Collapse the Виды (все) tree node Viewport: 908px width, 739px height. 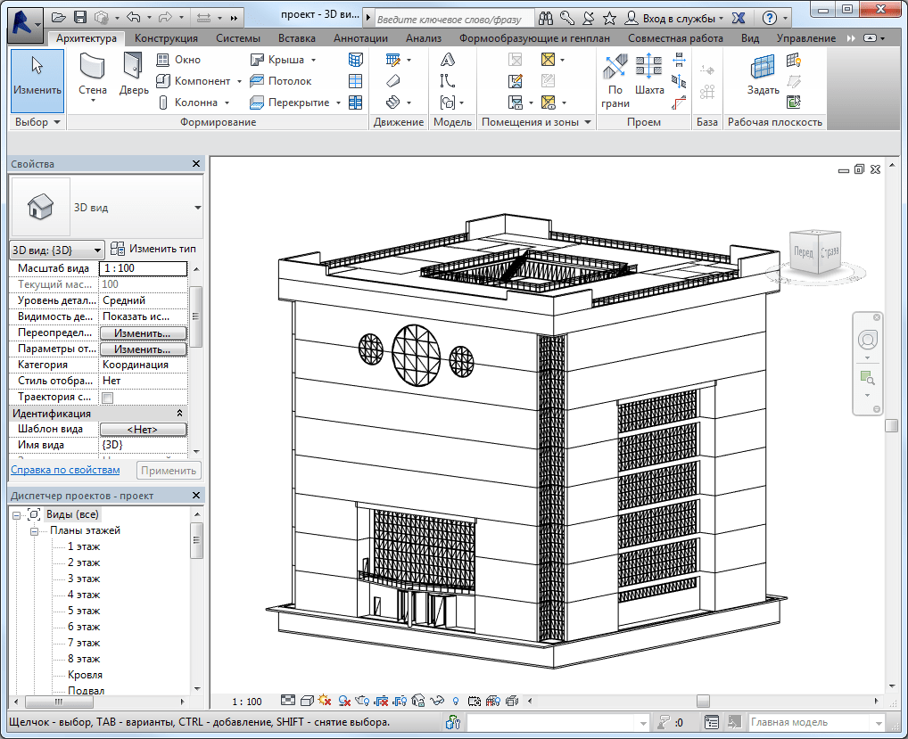(16, 515)
